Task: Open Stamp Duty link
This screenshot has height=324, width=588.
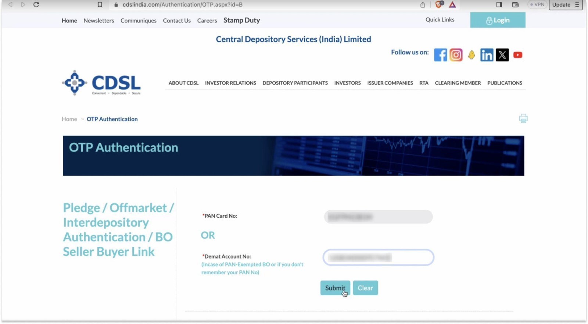Action: click(242, 20)
